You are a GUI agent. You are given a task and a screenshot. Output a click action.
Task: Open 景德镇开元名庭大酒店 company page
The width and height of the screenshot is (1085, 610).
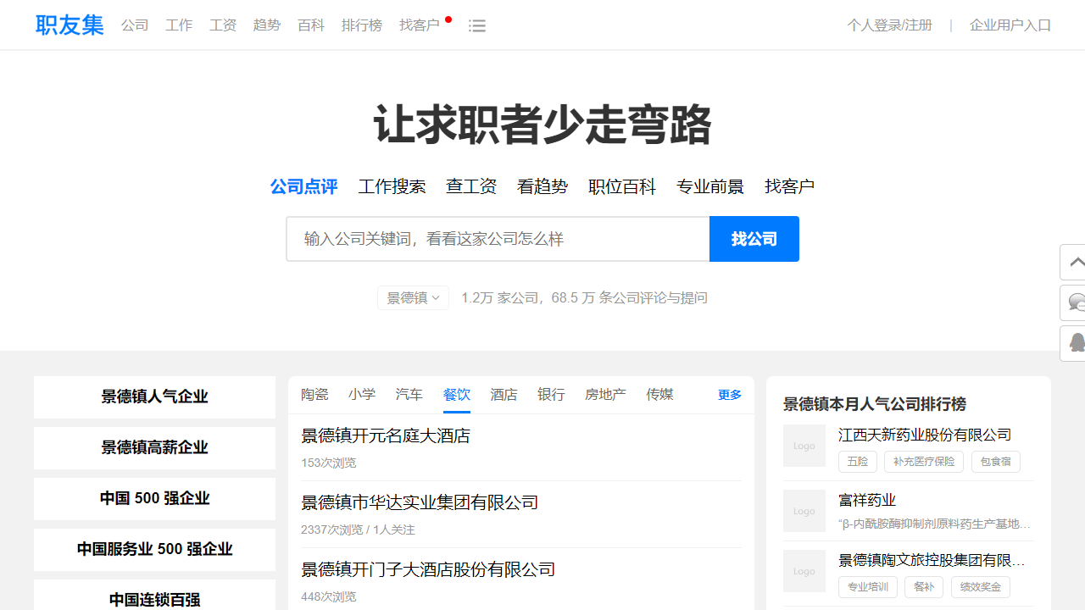pyautogui.click(x=386, y=435)
